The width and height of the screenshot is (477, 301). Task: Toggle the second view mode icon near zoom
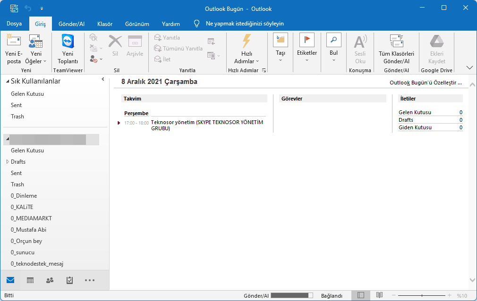379,294
